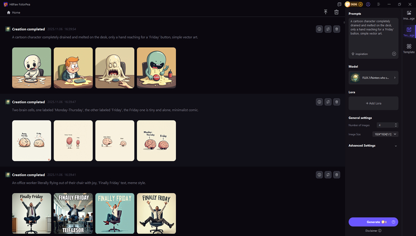Open the Disclaimer link
This screenshot has height=236, width=416.
[373, 231]
